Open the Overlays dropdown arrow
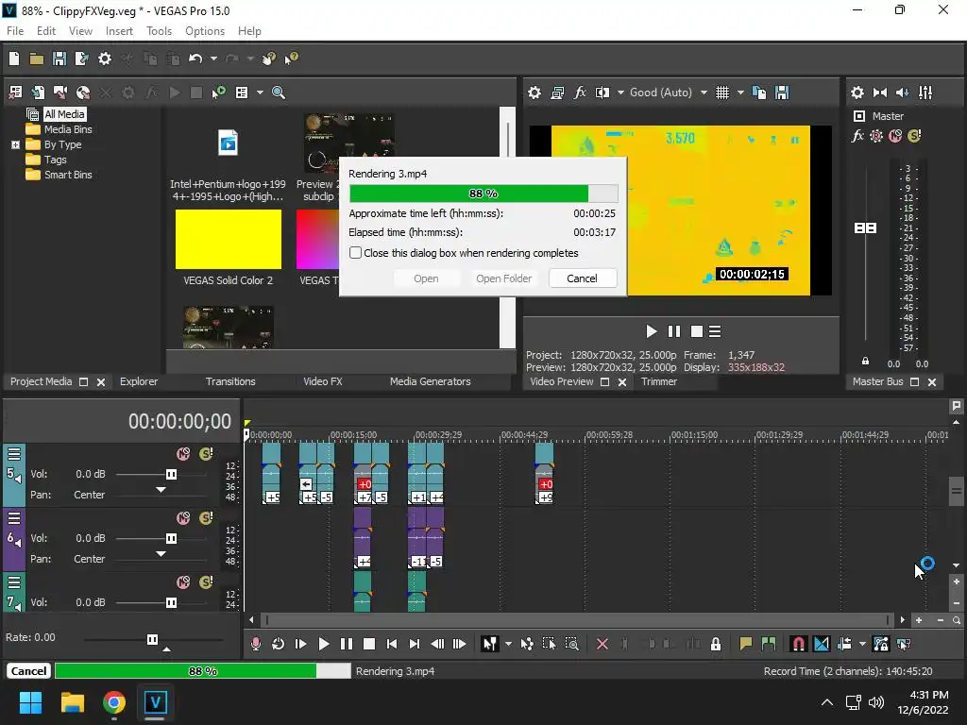Image resolution: width=967 pixels, height=725 pixels. click(x=740, y=93)
